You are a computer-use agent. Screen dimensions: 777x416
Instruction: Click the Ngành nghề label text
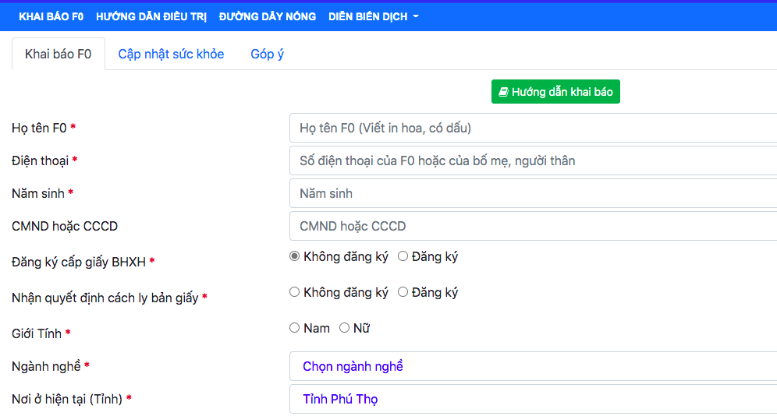(x=46, y=367)
